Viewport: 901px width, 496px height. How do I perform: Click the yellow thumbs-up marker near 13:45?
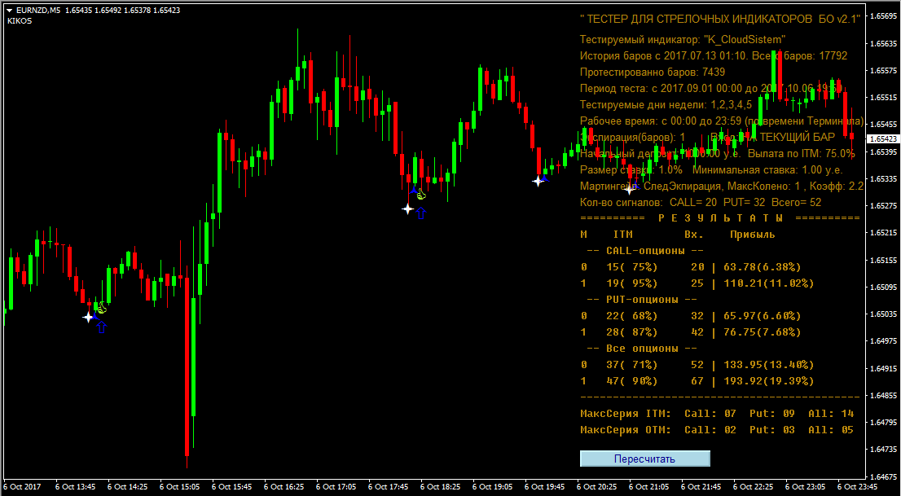tap(102, 309)
